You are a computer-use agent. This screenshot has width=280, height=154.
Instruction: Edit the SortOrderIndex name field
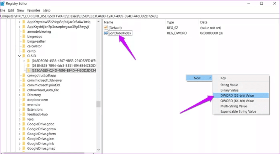(x=120, y=33)
